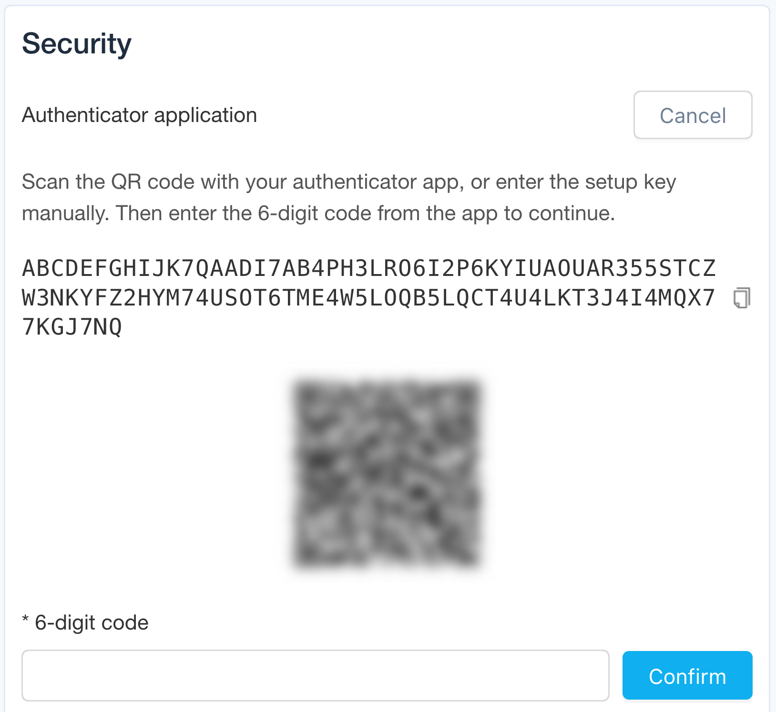Confirm the 6-digit verification code
This screenshot has height=712, width=776.
click(x=687, y=675)
